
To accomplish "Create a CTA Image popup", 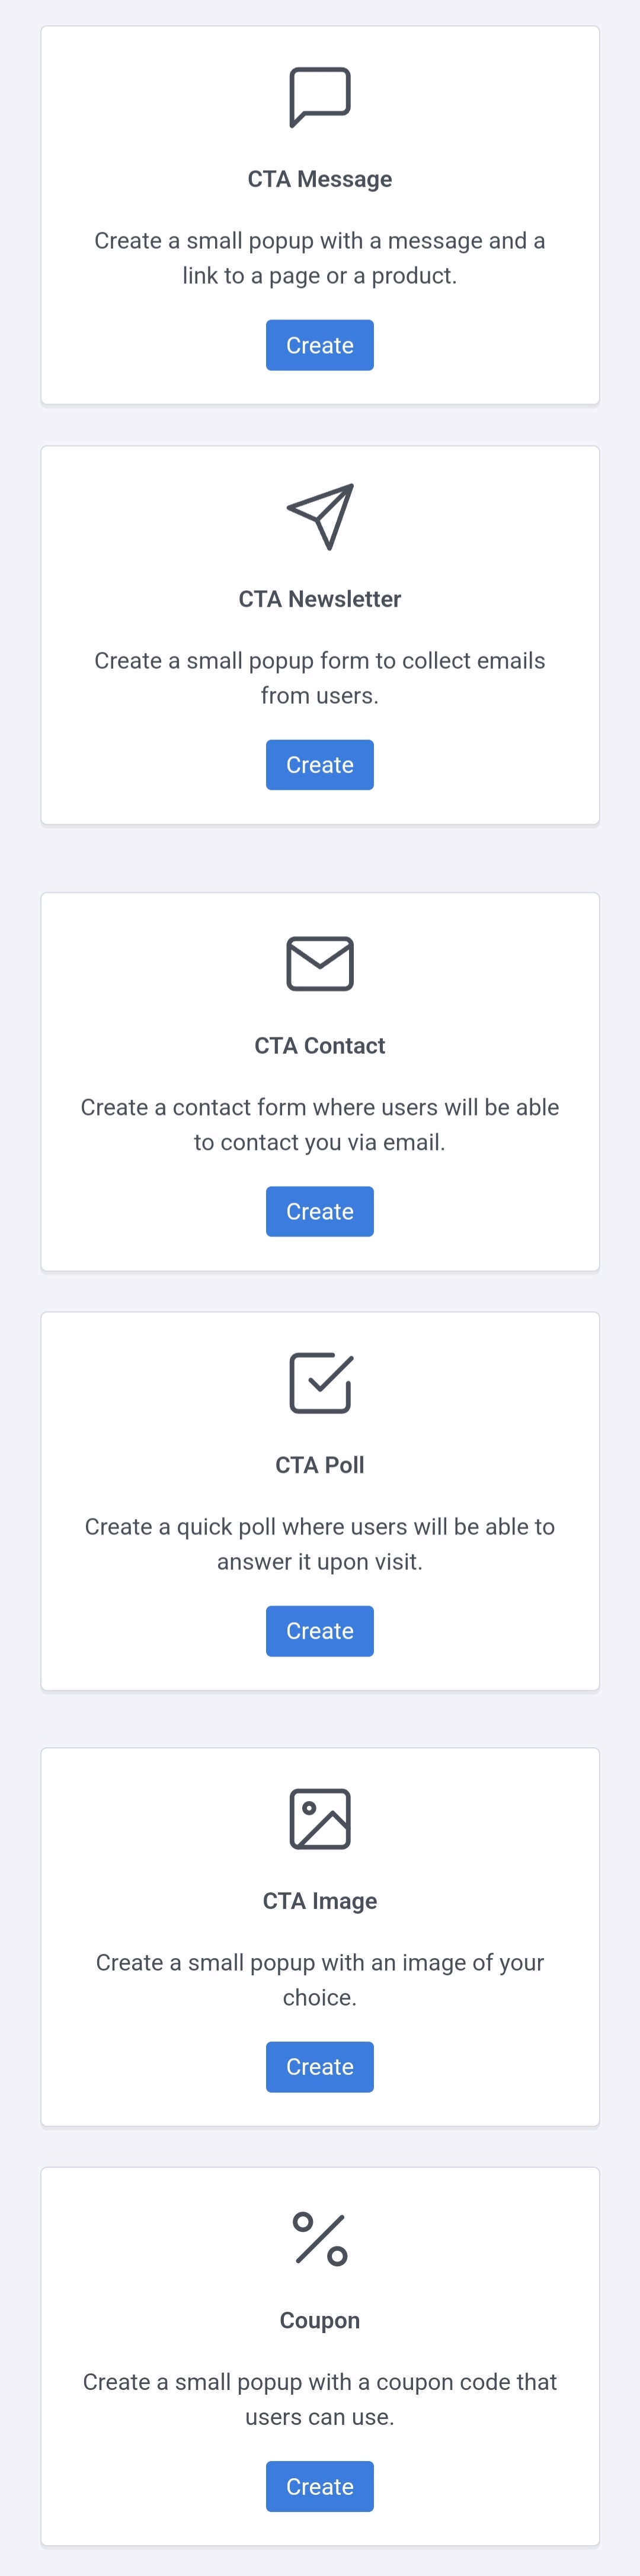I will (320, 2067).
